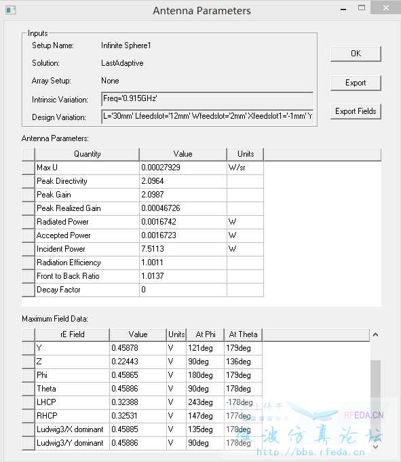Screen dimensions: 401x462
Task: Select the Theta rE Field row
Action: [142, 389]
